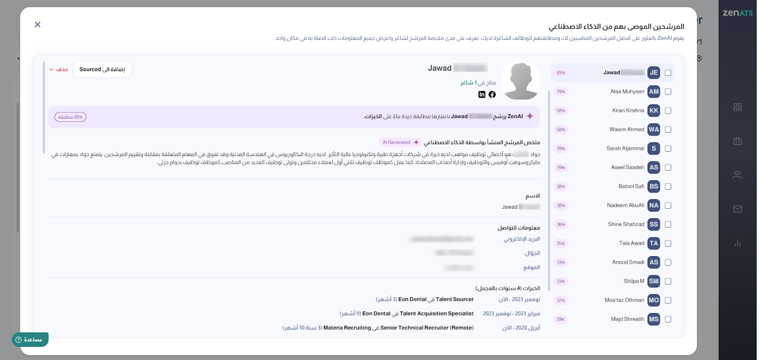Click the zenATS logo
Image resolution: width=759 pixels, height=360 pixels.
pos(738,13)
